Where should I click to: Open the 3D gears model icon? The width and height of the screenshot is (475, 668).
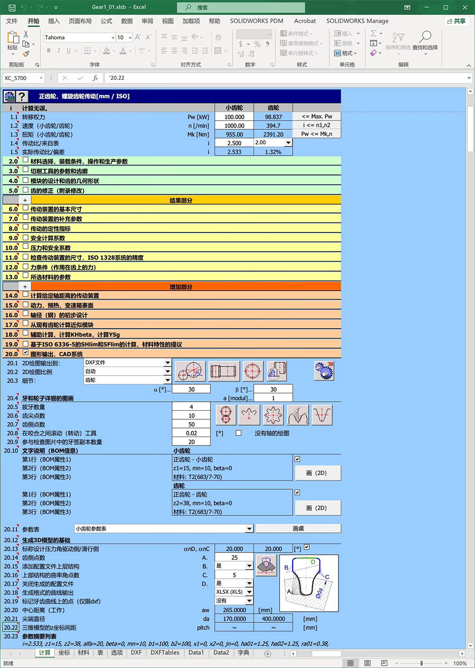pos(323,371)
